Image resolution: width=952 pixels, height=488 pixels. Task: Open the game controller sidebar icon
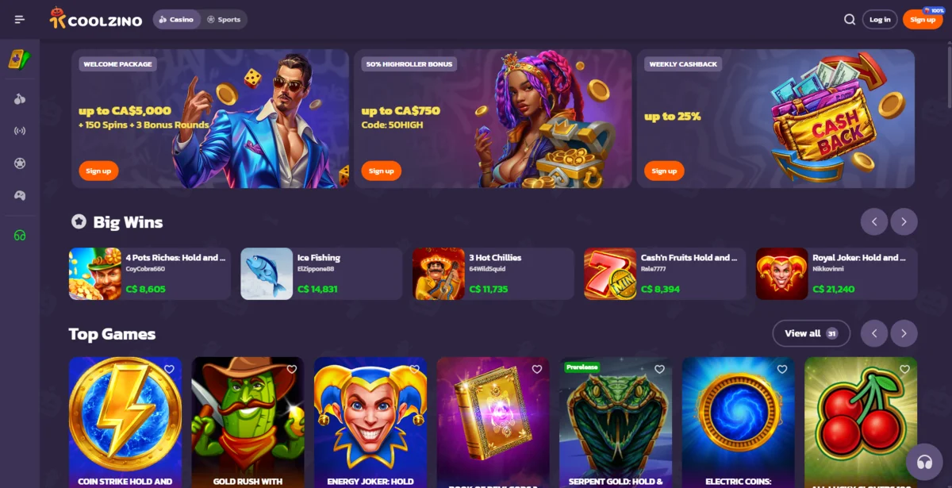(20, 195)
